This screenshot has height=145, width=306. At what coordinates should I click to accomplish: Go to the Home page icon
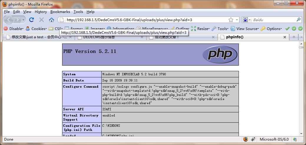(x=51, y=20)
